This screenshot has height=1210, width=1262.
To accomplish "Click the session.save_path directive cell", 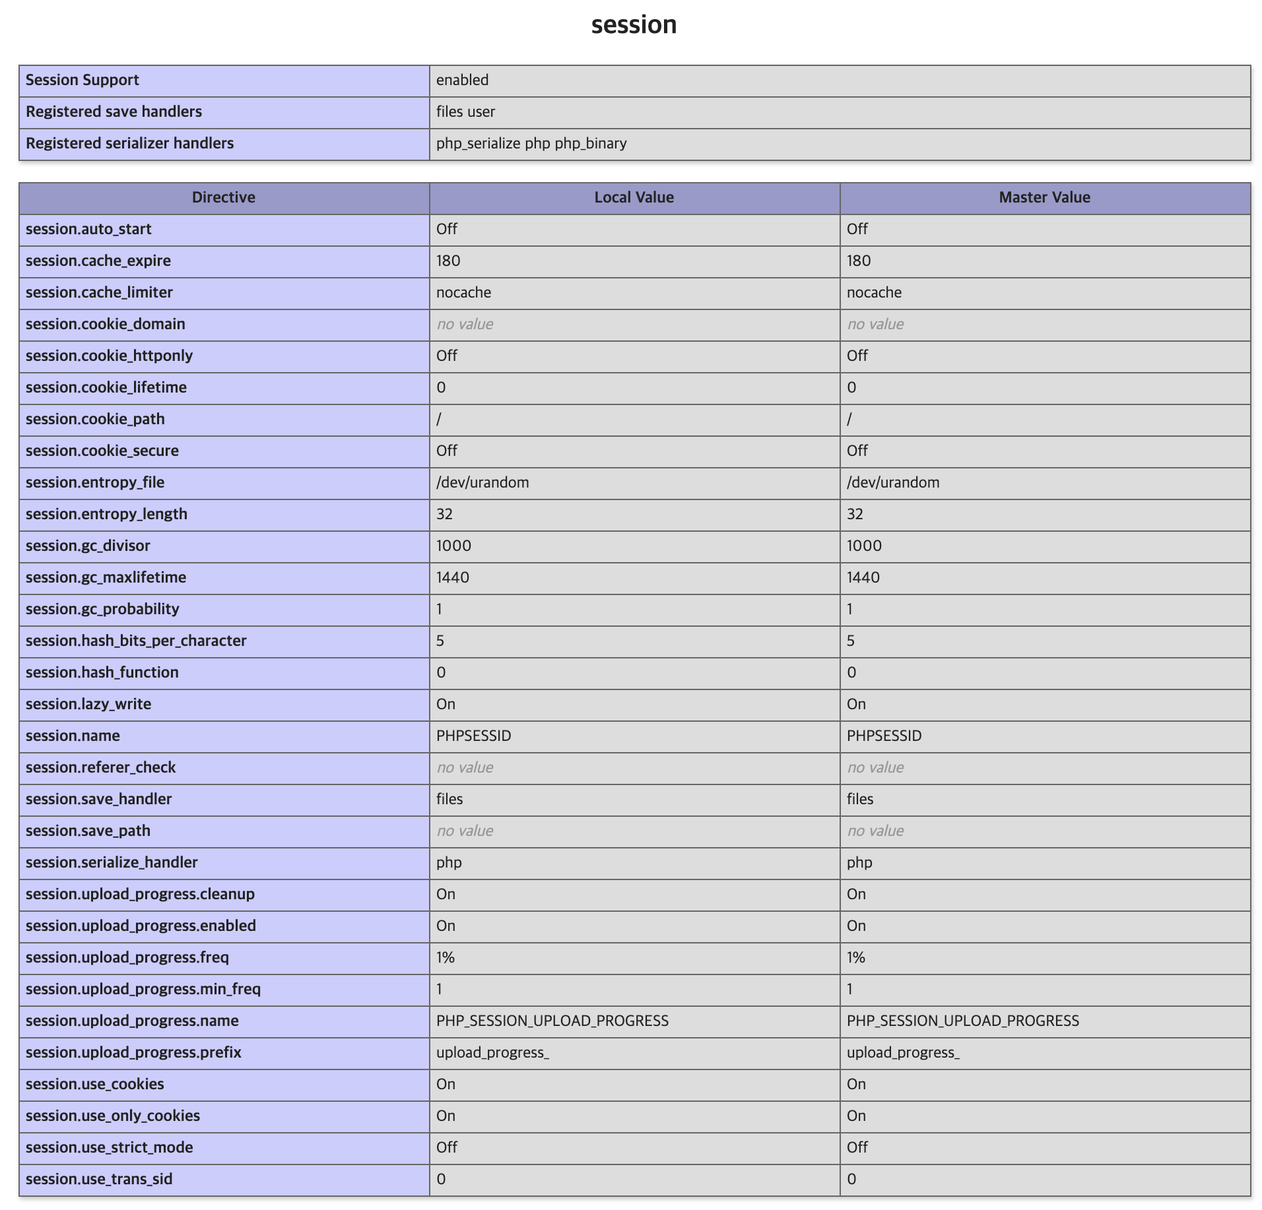I will (88, 831).
